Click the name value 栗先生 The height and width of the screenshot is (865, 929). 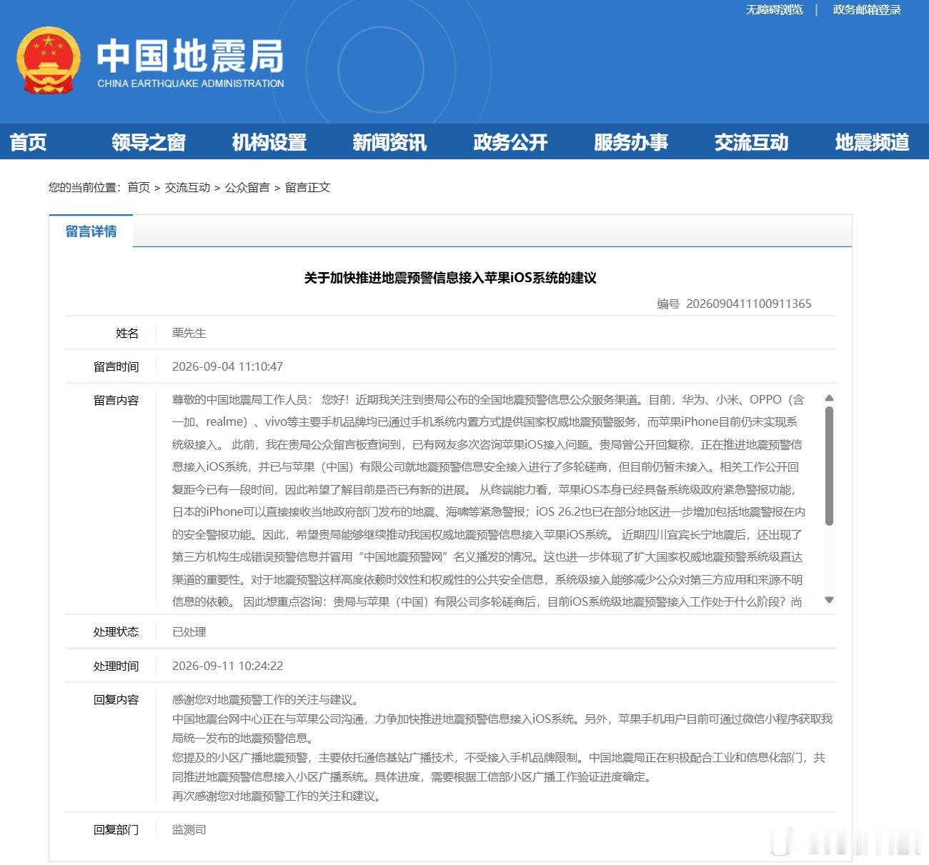coord(189,333)
